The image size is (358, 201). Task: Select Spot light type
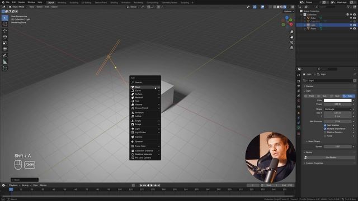[336, 96]
